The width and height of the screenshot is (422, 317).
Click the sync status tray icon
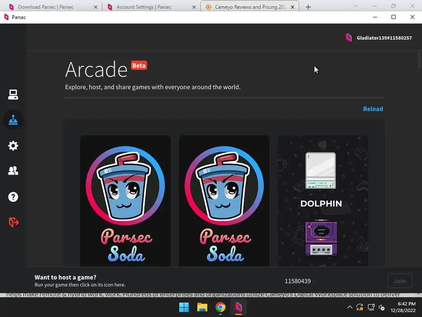360,307
